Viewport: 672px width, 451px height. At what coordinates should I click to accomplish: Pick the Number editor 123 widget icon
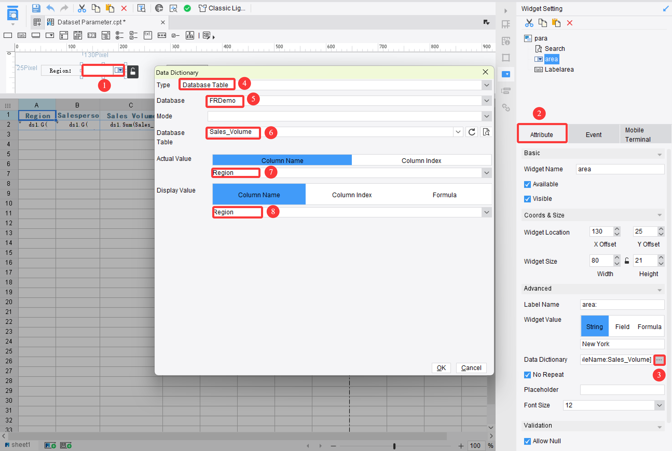point(92,35)
